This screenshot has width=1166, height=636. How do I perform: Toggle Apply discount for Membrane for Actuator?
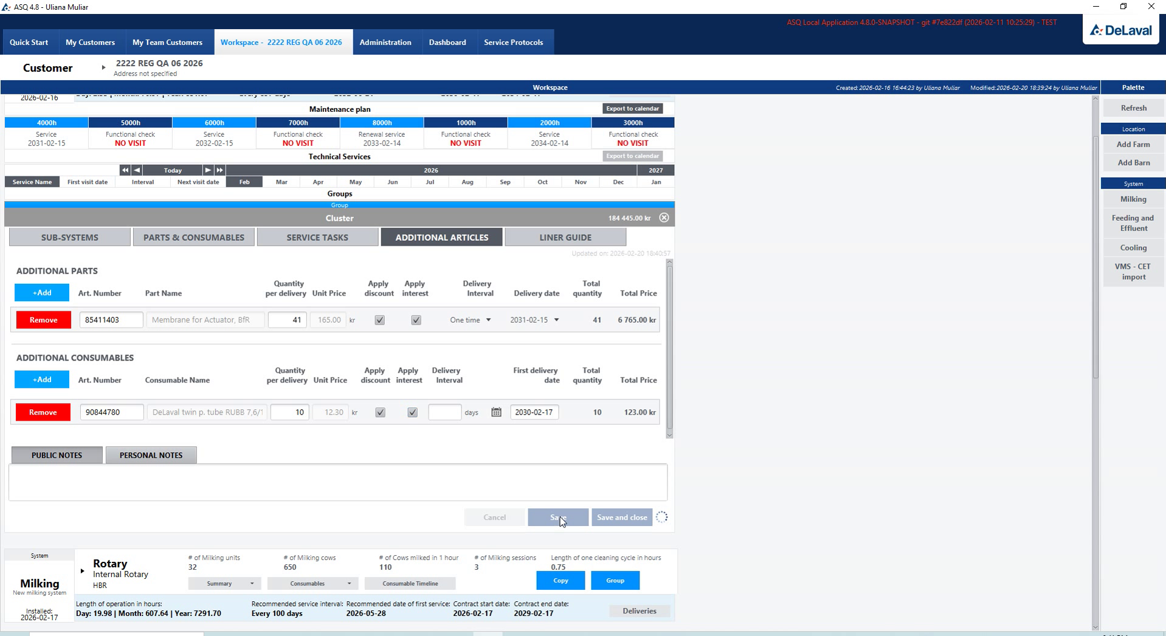point(379,320)
